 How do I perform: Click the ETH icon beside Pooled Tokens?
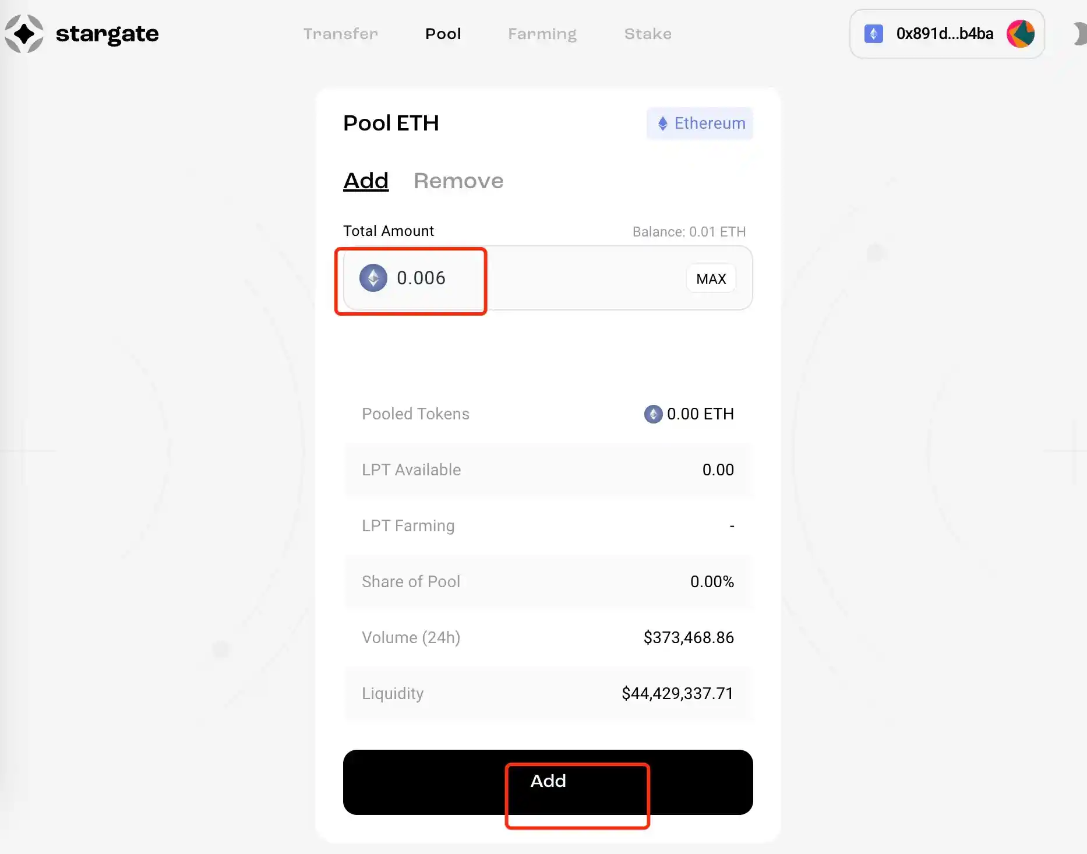click(653, 414)
